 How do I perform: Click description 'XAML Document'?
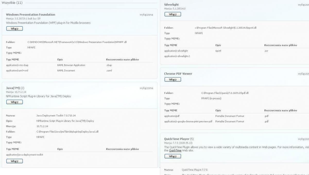66,71
